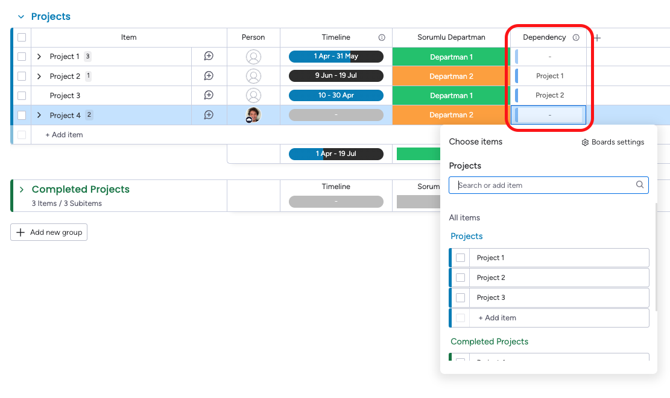Focus the Search or add item field
Image resolution: width=670 pixels, height=398 pixels.
coord(549,185)
